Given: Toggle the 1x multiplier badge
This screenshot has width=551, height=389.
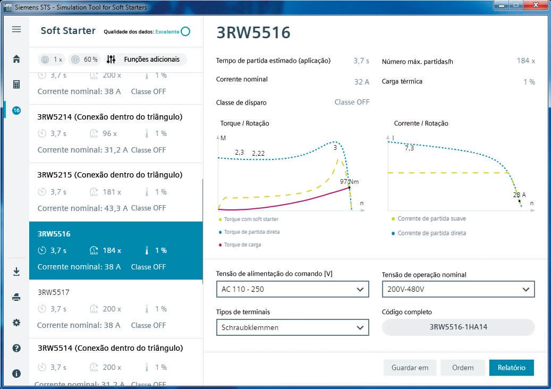Looking at the screenshot, I should click(50, 60).
